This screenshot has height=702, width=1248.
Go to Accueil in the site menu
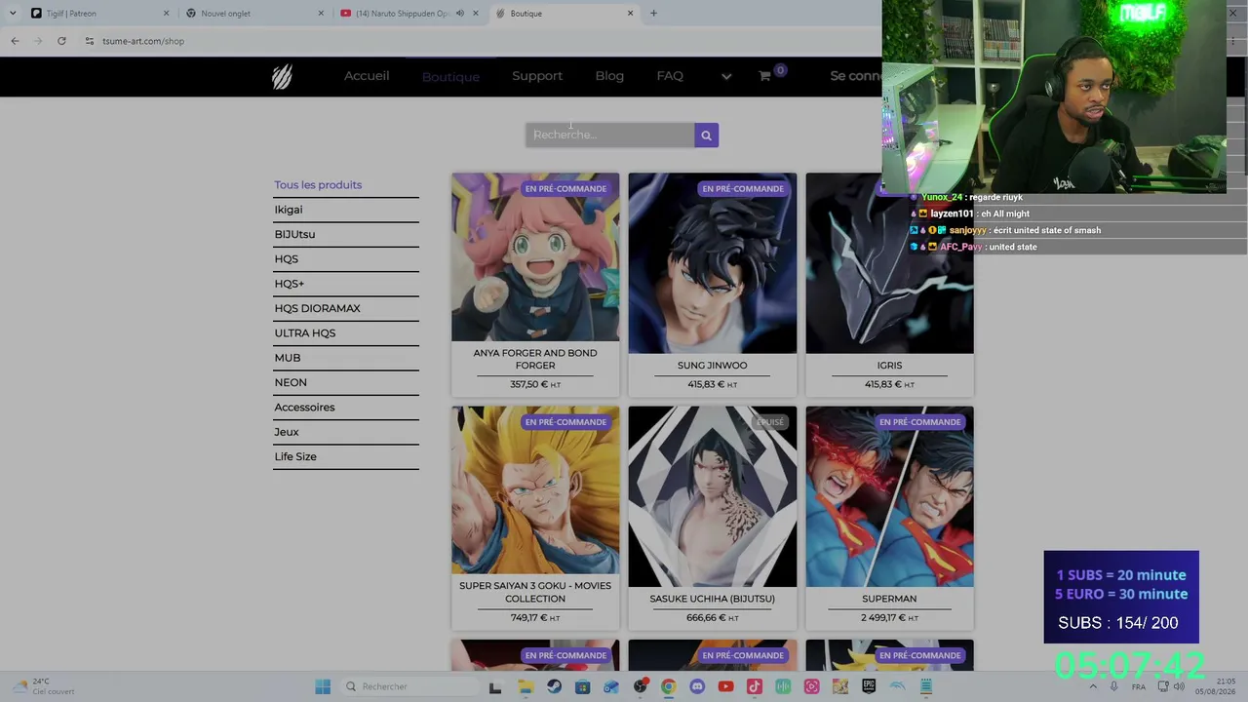tap(367, 76)
